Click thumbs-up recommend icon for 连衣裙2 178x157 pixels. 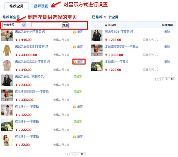[74, 137]
